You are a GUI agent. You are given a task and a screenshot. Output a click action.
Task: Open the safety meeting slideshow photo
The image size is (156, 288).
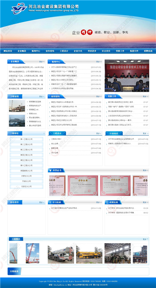127,75
